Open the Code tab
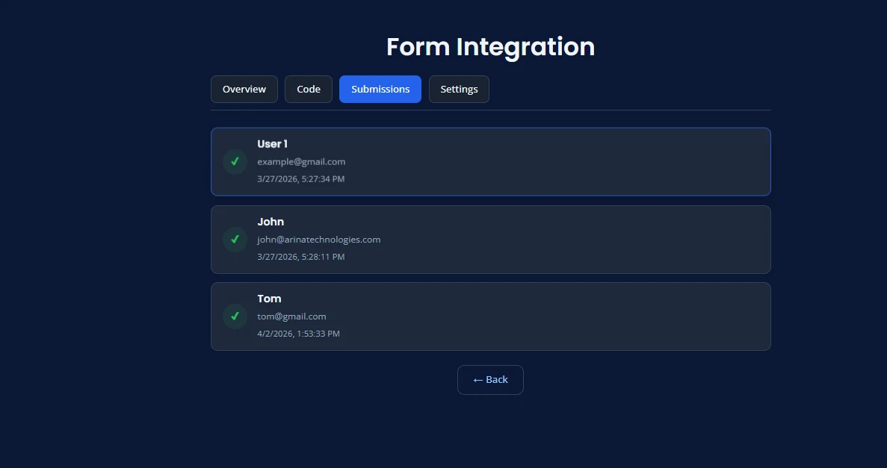 (308, 89)
